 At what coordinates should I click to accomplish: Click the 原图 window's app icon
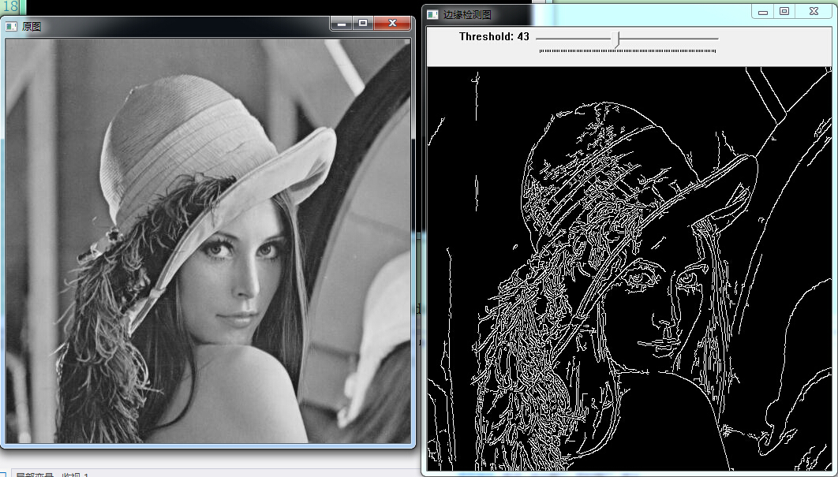tap(12, 26)
